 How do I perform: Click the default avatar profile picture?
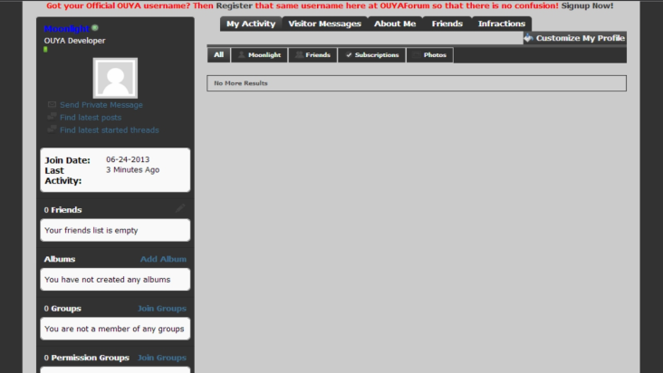(x=115, y=78)
